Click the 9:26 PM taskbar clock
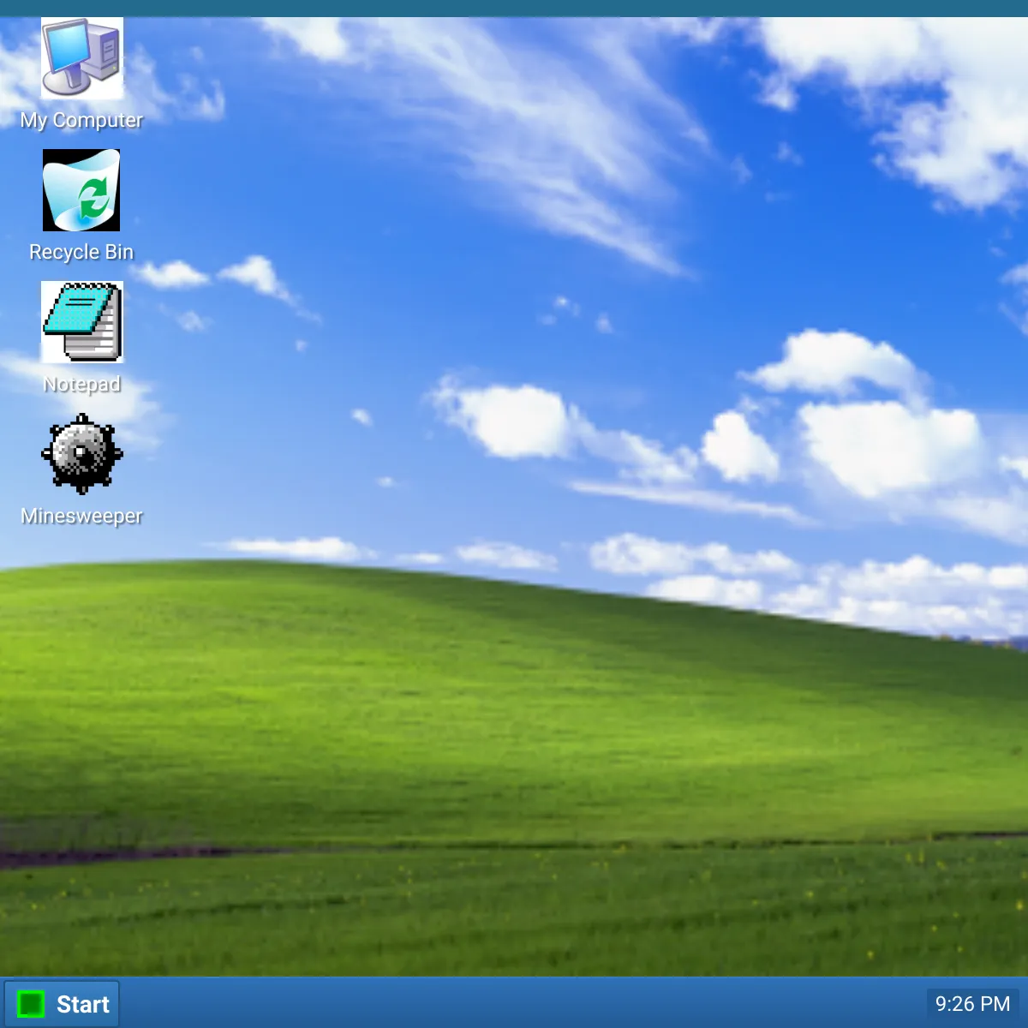Image resolution: width=1028 pixels, height=1028 pixels. click(x=972, y=1004)
